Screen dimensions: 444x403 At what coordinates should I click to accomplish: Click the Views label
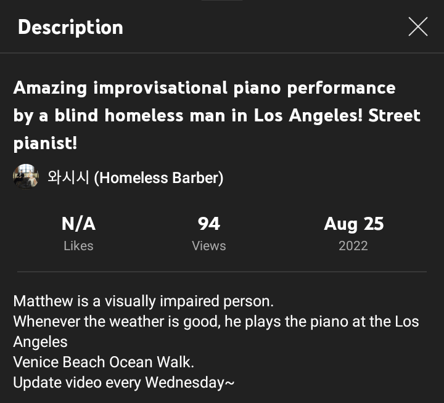(x=209, y=246)
